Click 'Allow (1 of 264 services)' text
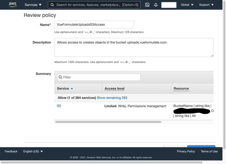The image size is (226, 164). tap(77, 98)
